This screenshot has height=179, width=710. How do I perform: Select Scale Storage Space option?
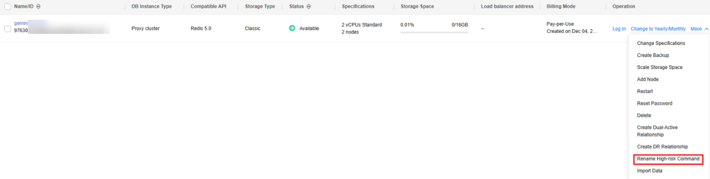pyautogui.click(x=660, y=67)
